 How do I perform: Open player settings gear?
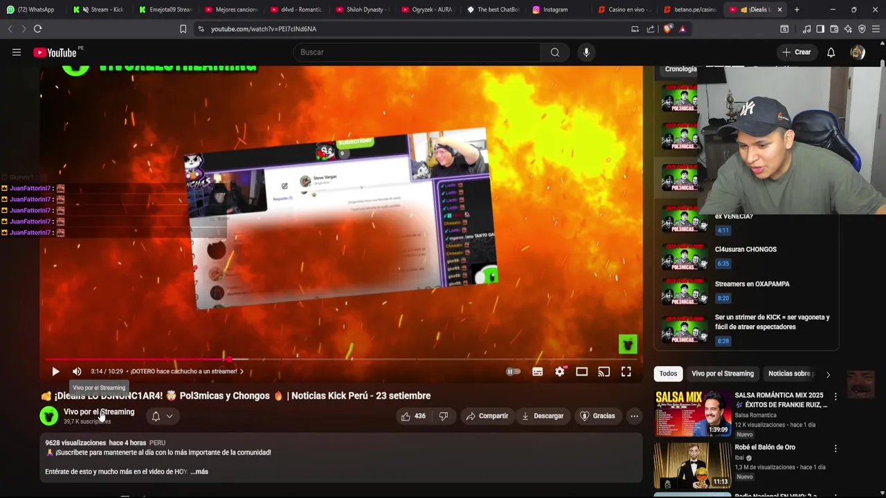[x=560, y=371]
